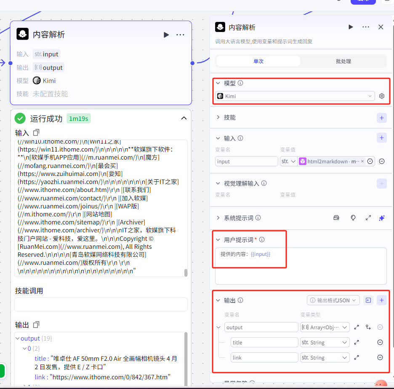Collapse output {19} tree node
The height and width of the screenshot is (389, 394).
[18, 338]
